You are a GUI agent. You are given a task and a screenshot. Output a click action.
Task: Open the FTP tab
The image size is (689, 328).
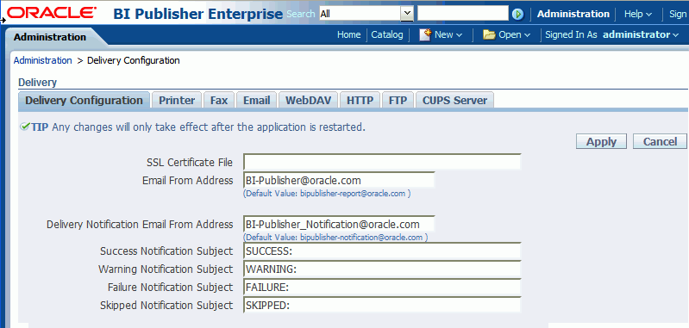coord(398,101)
